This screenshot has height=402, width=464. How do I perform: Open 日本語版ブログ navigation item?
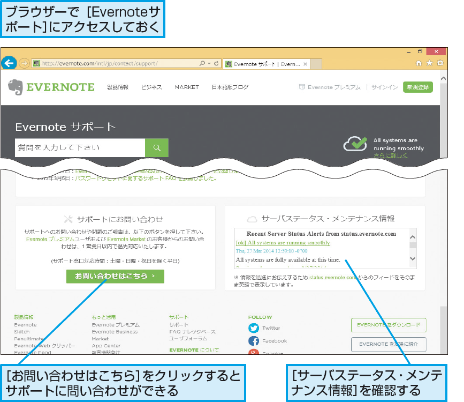click(x=230, y=87)
